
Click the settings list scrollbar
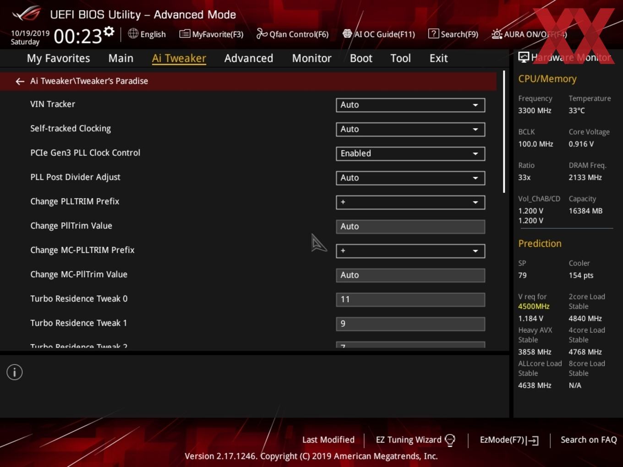[504, 132]
